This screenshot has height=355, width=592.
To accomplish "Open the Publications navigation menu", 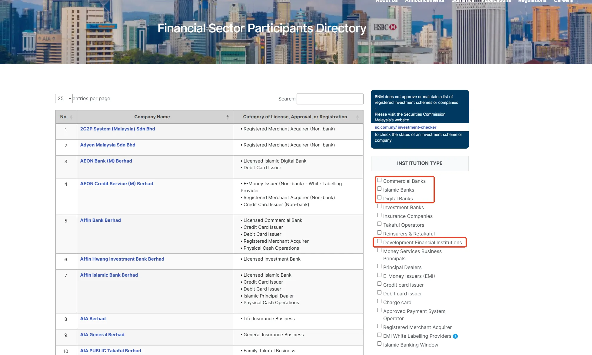I will (496, 1).
